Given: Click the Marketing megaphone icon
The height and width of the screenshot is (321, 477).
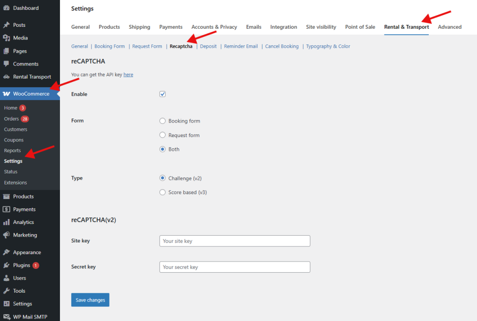Looking at the screenshot, I should pos(6,235).
